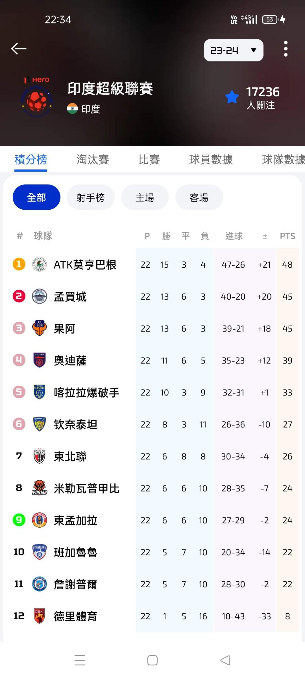
Task: Select the 比賽 tab
Action: (149, 160)
